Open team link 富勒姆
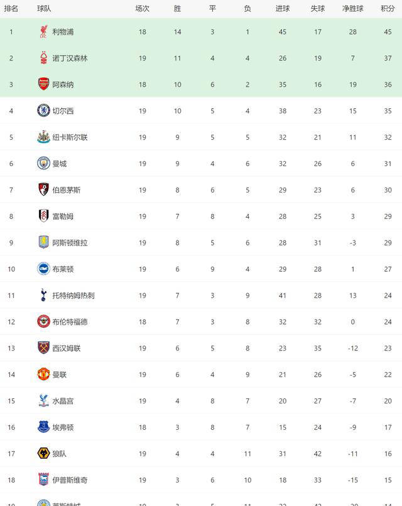This screenshot has height=506, width=402. 63,216
